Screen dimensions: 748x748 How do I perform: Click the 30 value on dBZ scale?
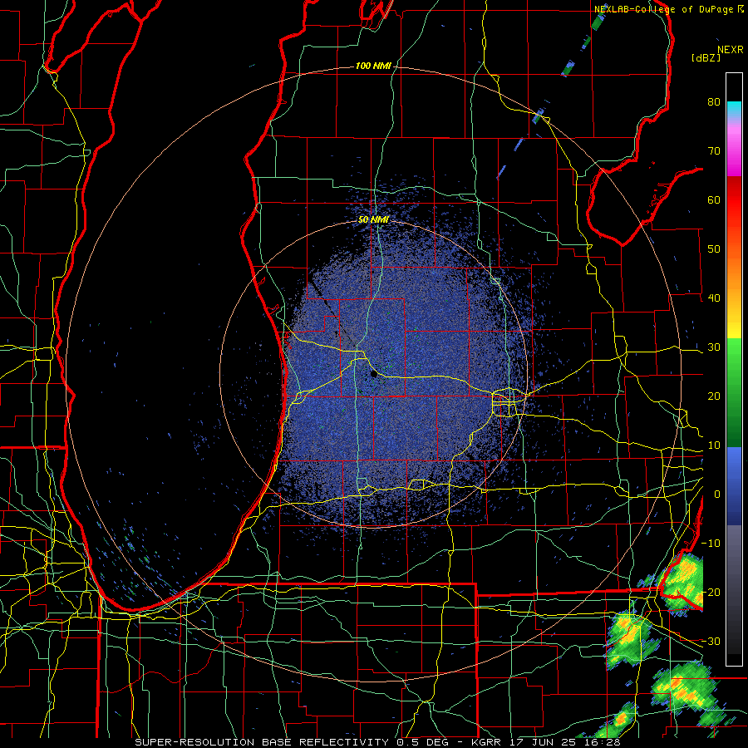point(714,347)
